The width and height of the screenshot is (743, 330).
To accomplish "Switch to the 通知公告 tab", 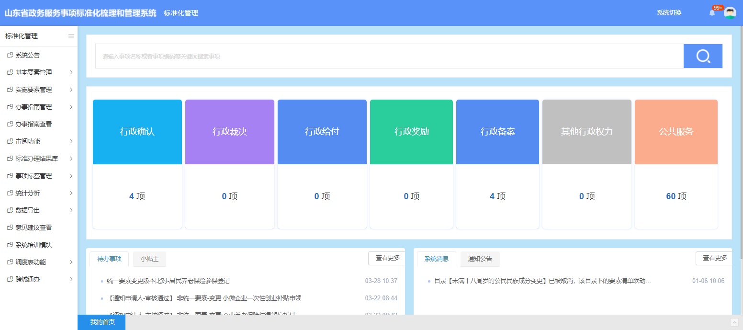I will [x=480, y=259].
